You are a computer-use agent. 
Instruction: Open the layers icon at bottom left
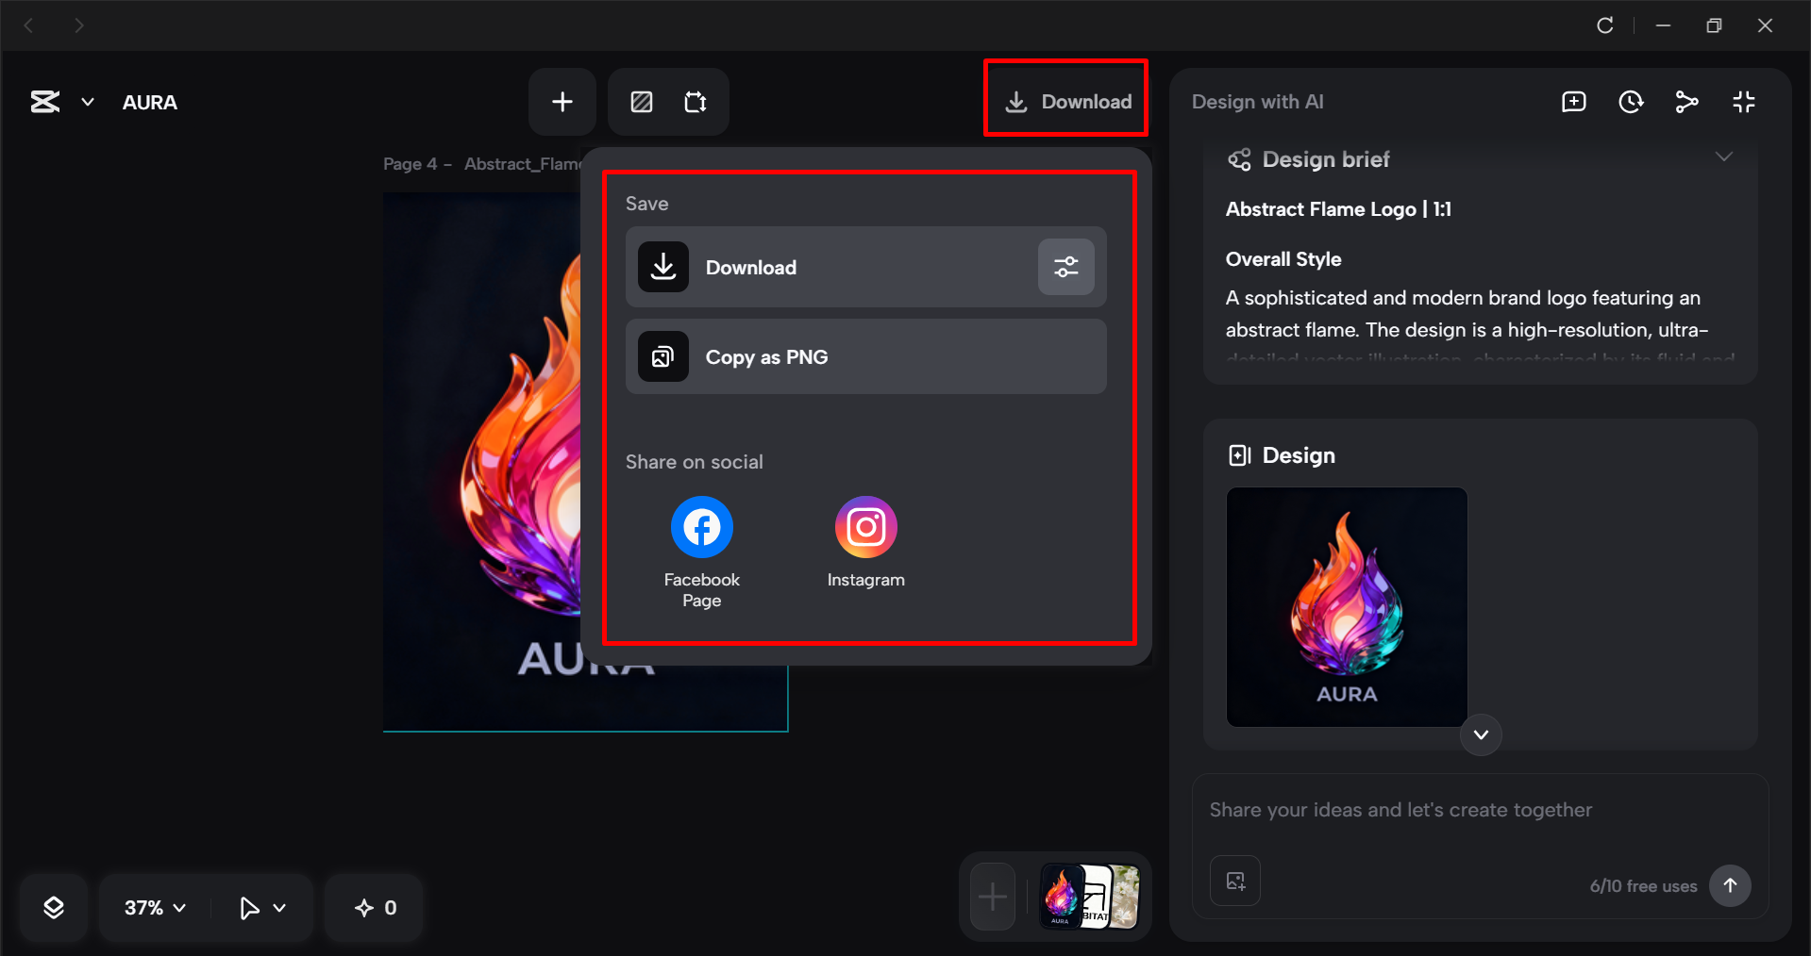54,907
